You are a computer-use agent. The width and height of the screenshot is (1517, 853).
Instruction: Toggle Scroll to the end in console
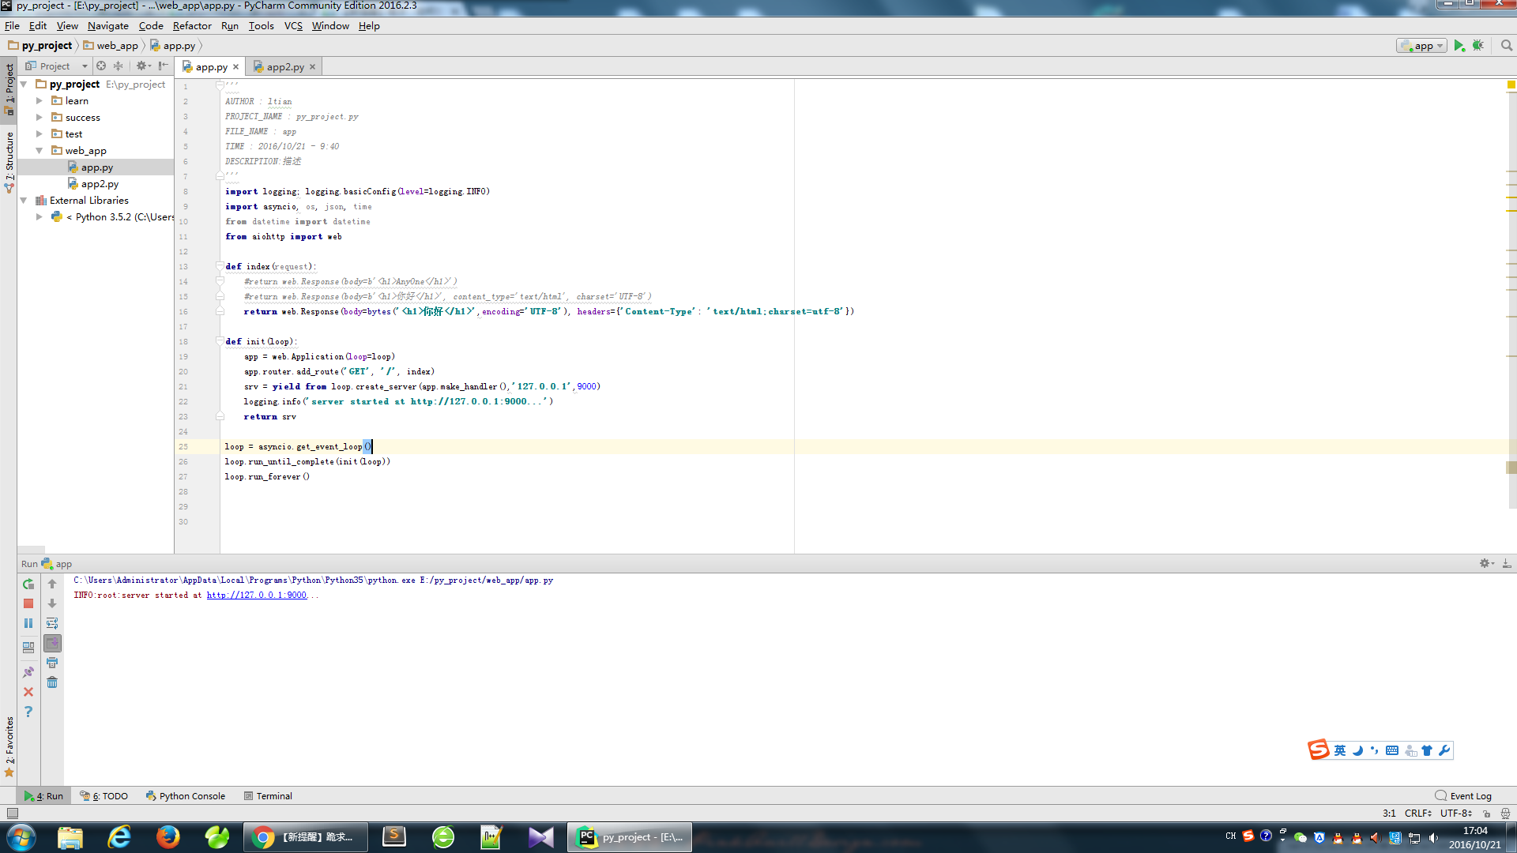(52, 644)
